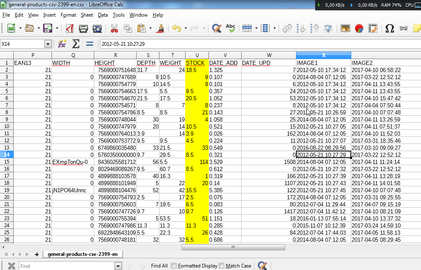421x270 pixels.
Task: Click the horizontal scrollbar thumb
Action: tap(233, 247)
